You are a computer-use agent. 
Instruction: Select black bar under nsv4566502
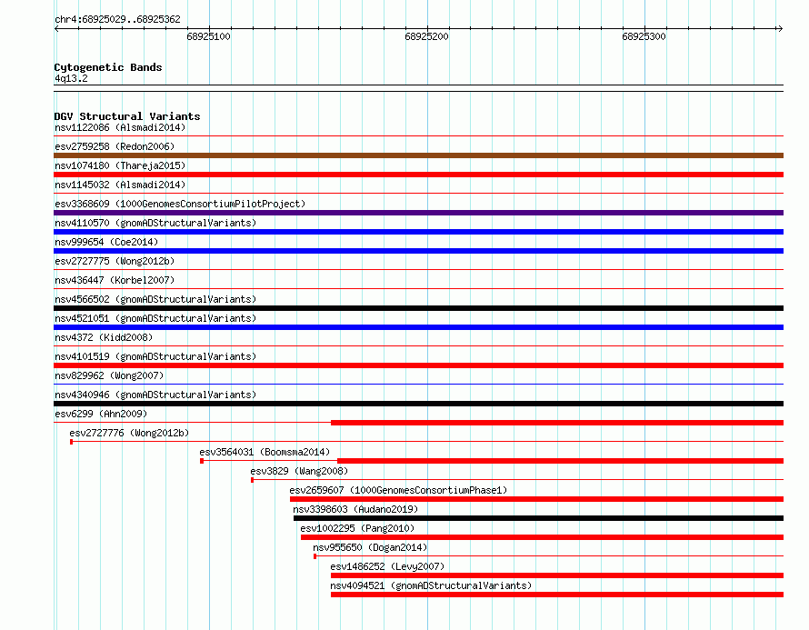click(x=418, y=308)
